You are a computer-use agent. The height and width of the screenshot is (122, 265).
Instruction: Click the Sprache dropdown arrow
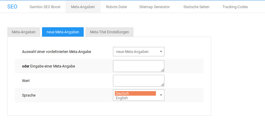click(161, 95)
